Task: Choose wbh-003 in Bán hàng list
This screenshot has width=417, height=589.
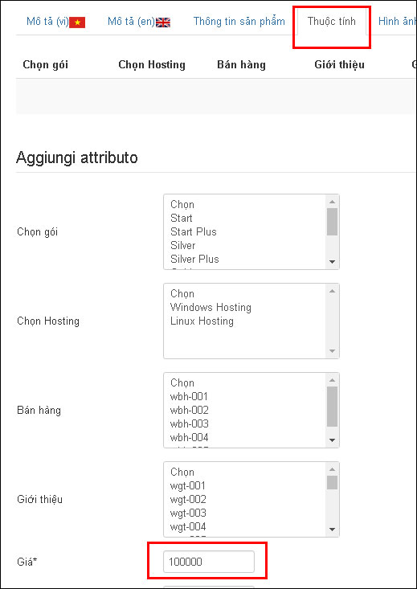Action: [190, 423]
